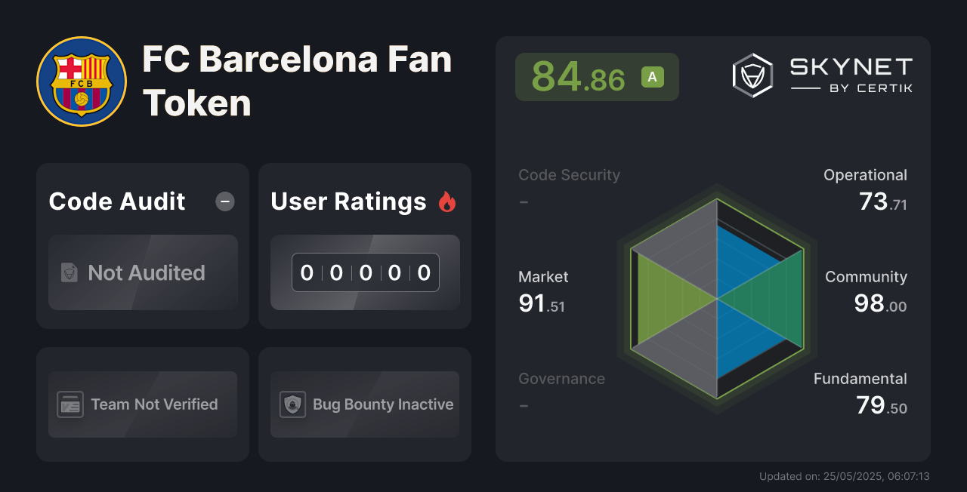This screenshot has width=967, height=492.
Task: Click the Governance label
Action: [x=561, y=379]
